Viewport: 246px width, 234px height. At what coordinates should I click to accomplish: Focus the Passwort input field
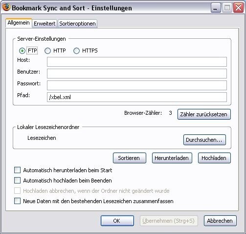(137, 85)
